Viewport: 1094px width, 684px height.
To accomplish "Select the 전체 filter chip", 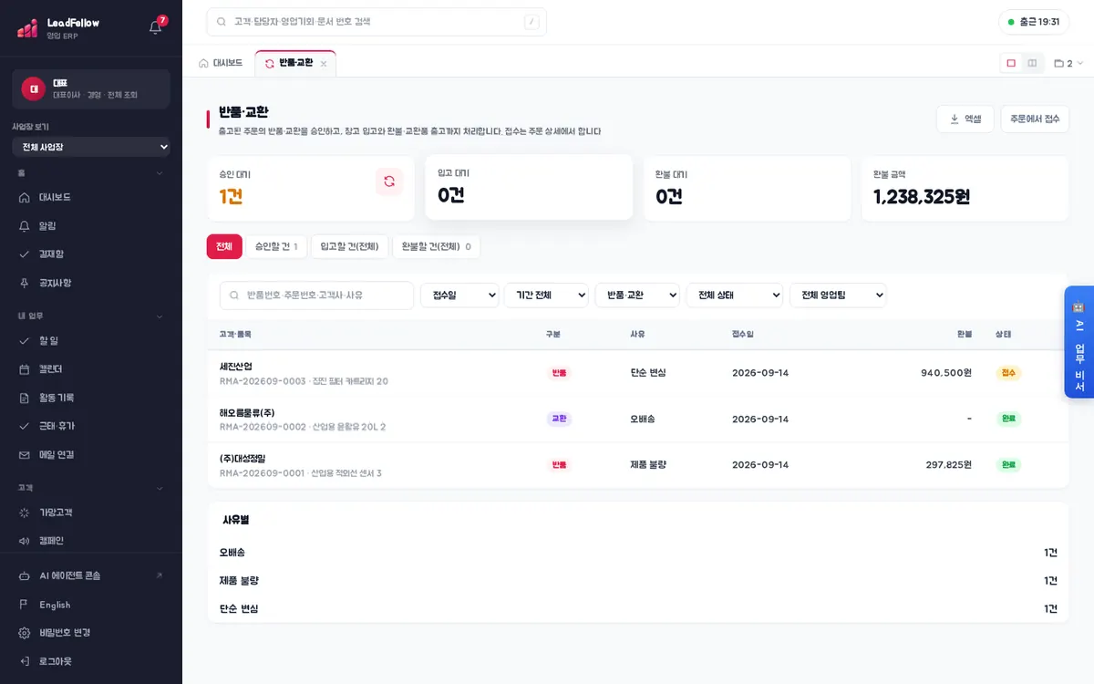I will pyautogui.click(x=224, y=246).
